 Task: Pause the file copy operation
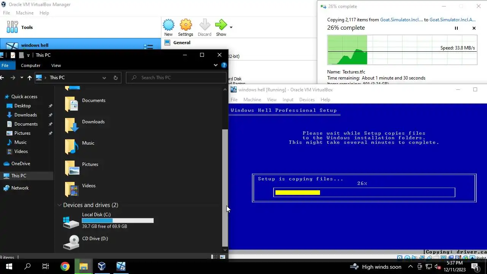tap(456, 28)
